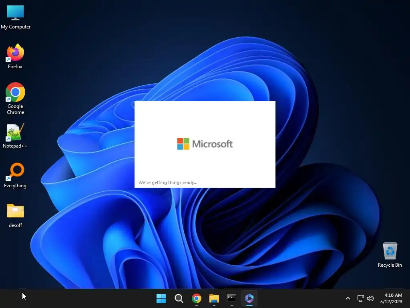Click the Microsoft logo in splash window
The height and width of the screenshot is (308, 410).
coord(205,144)
